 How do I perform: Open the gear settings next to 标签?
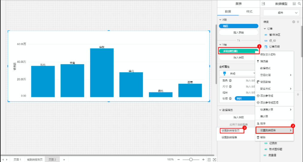tap(230, 98)
